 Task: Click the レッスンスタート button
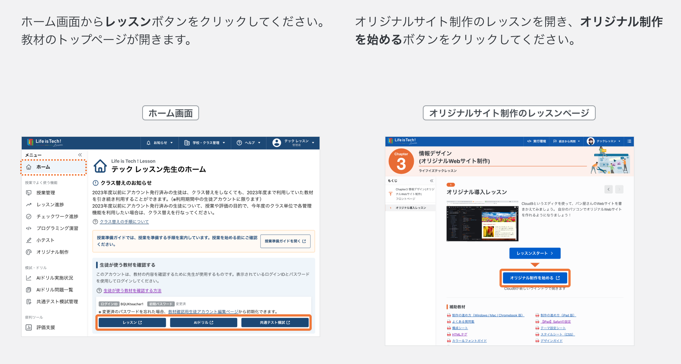point(535,253)
